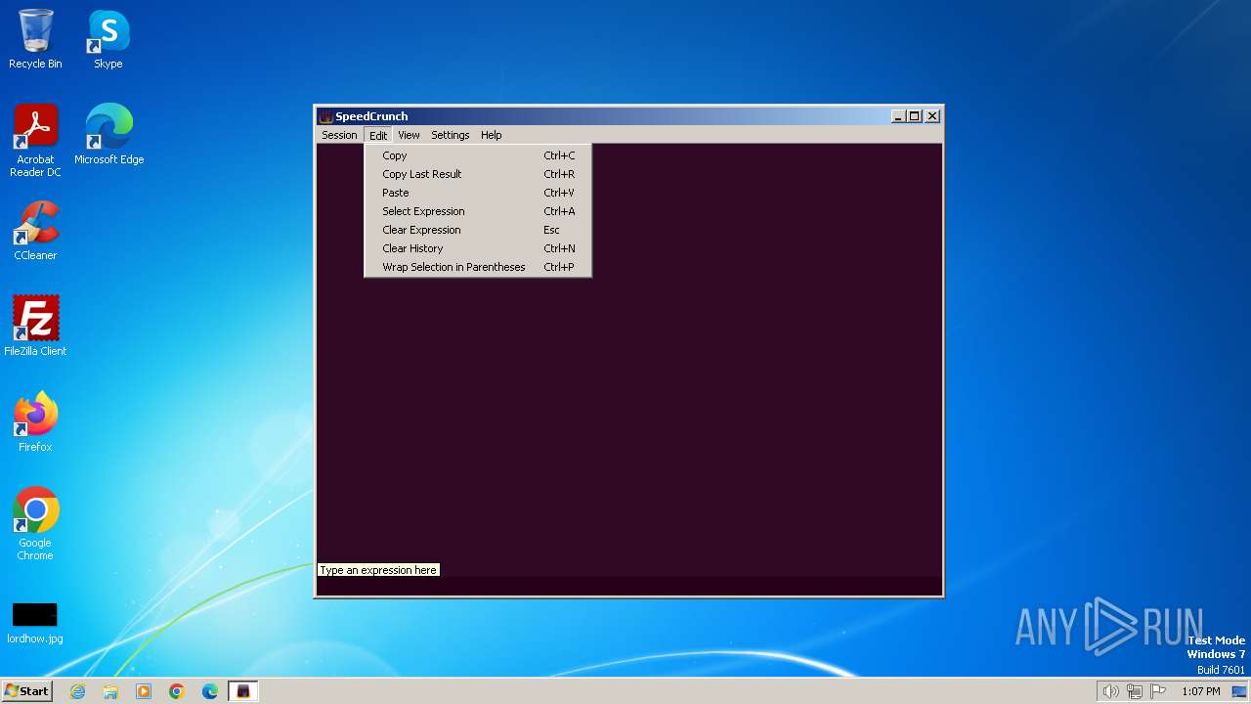Close the SpeedCrunch window
The height and width of the screenshot is (704, 1251).
(932, 116)
